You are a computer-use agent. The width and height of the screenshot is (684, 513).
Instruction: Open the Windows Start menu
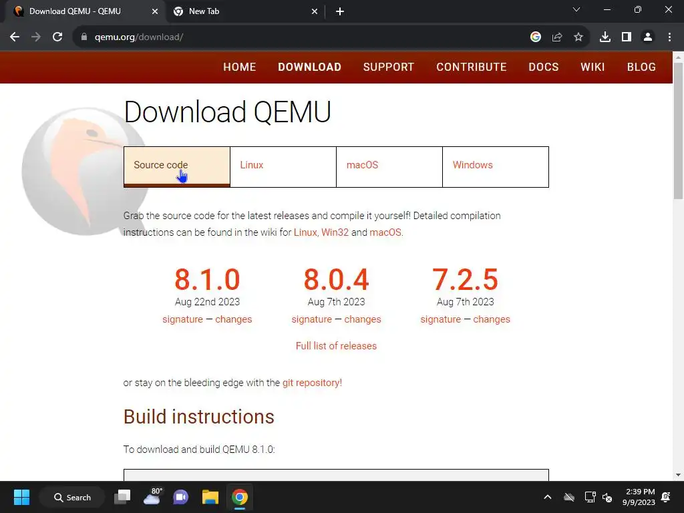coord(21,497)
